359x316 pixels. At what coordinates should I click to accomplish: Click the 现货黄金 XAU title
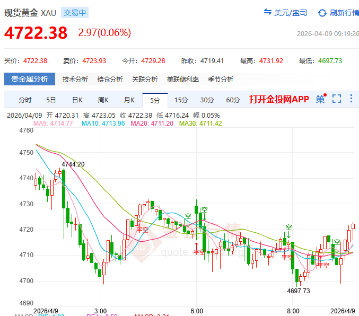click(30, 13)
